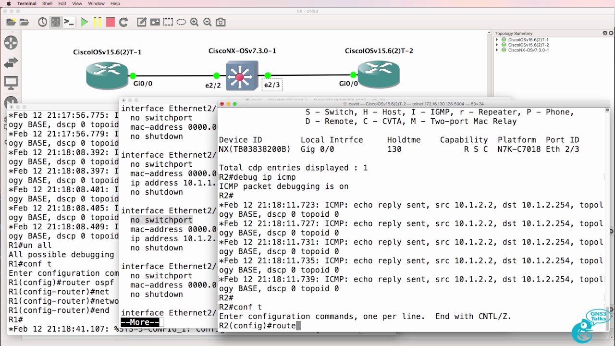Open the Apple menu
Image resolution: width=615 pixels, height=346 pixels.
[x=8, y=3]
